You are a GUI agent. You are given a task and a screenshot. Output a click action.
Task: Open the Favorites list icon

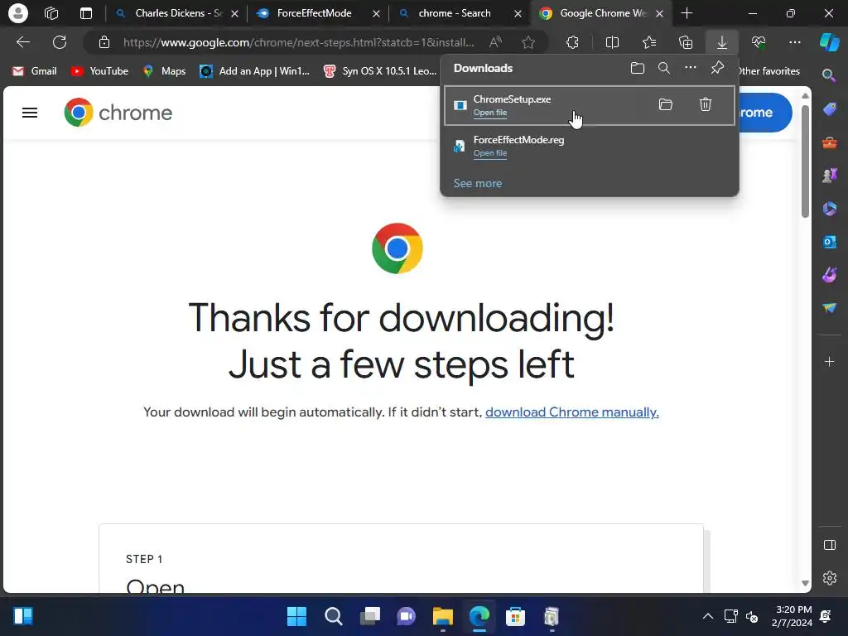tap(649, 42)
